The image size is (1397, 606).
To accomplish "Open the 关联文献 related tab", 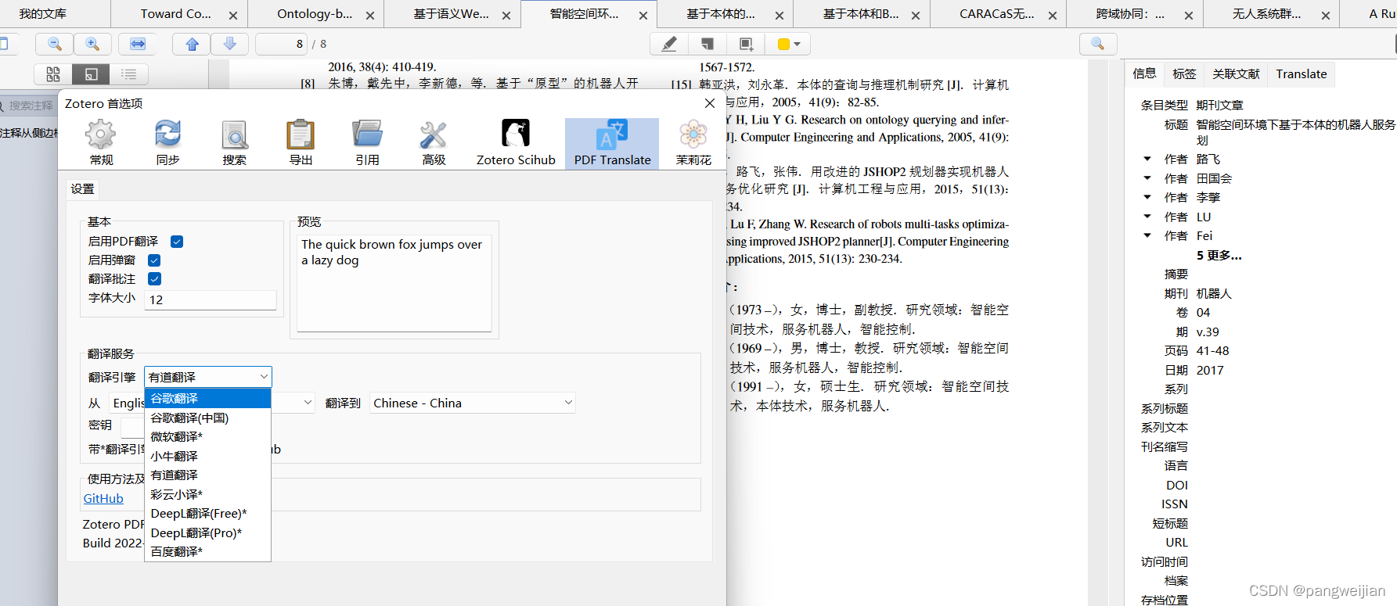I will click(x=1236, y=74).
